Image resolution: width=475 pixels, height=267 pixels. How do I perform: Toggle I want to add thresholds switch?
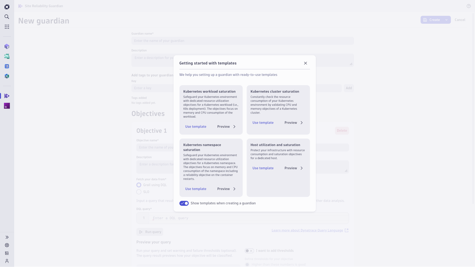coord(249,251)
